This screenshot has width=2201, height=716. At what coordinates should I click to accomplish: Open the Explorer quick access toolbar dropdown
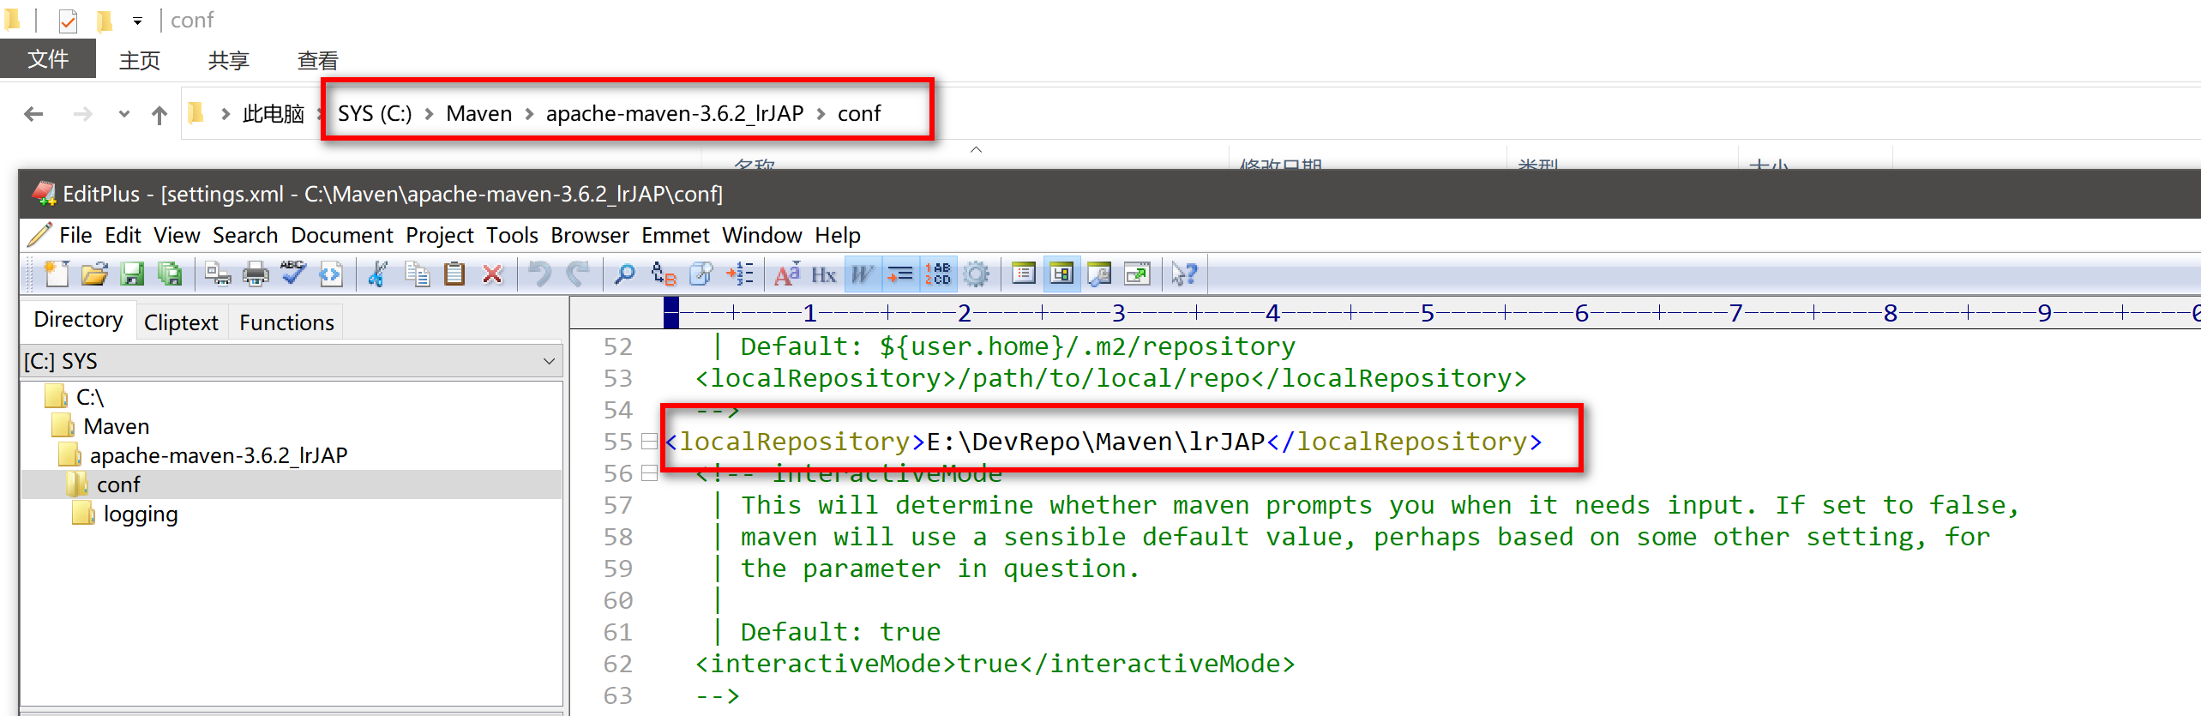click(x=137, y=21)
